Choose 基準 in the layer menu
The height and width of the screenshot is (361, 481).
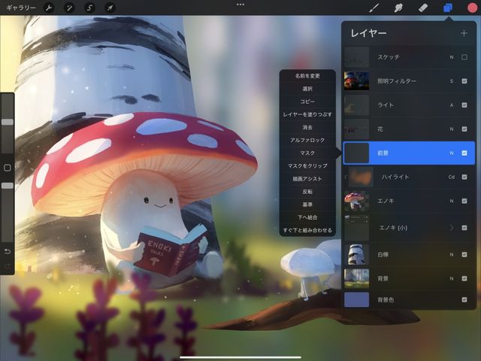pyautogui.click(x=307, y=205)
